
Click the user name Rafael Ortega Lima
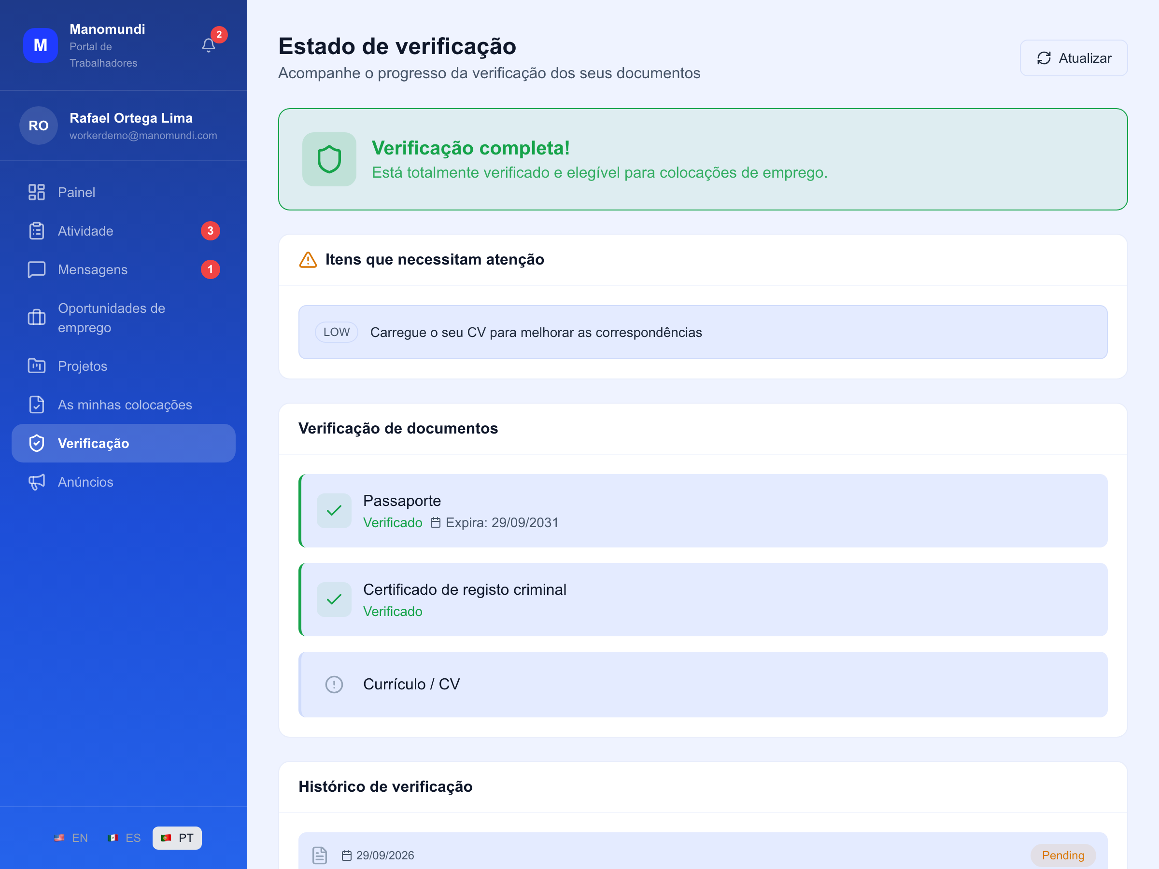(x=131, y=118)
